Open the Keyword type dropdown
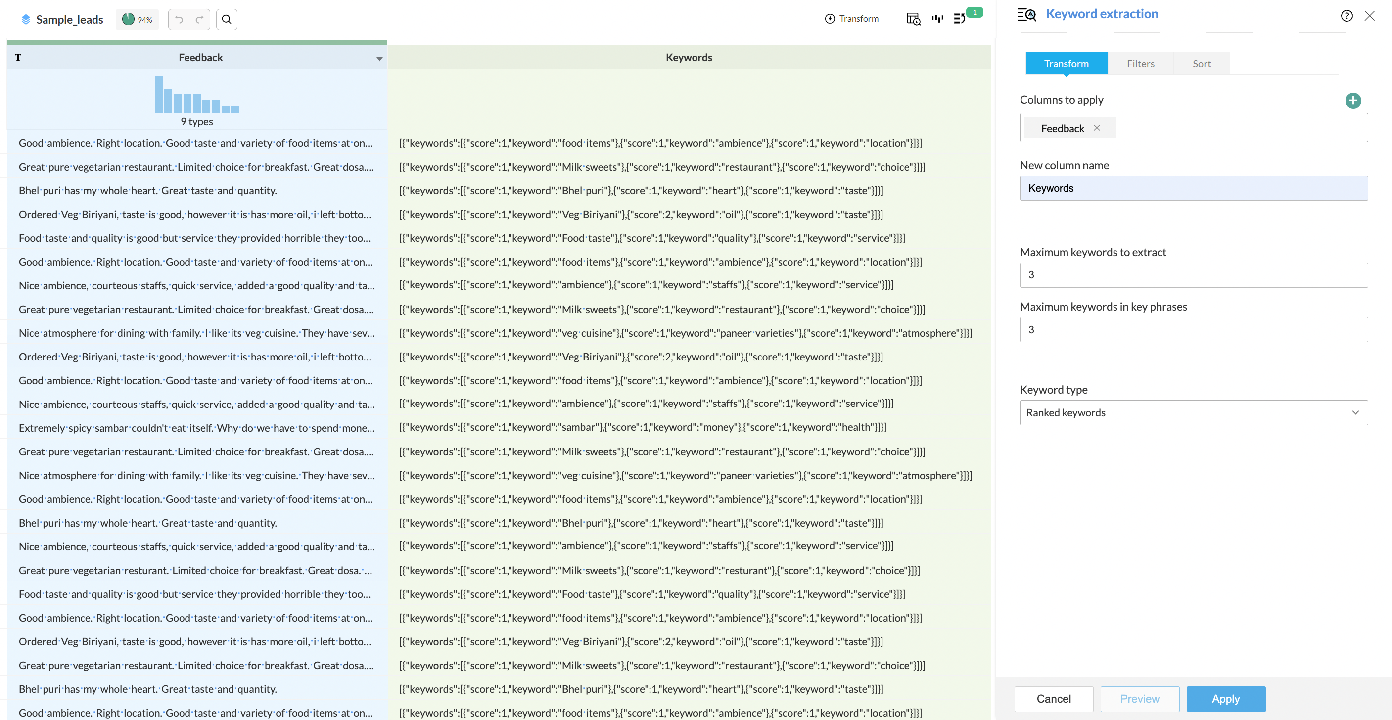 pyautogui.click(x=1193, y=412)
